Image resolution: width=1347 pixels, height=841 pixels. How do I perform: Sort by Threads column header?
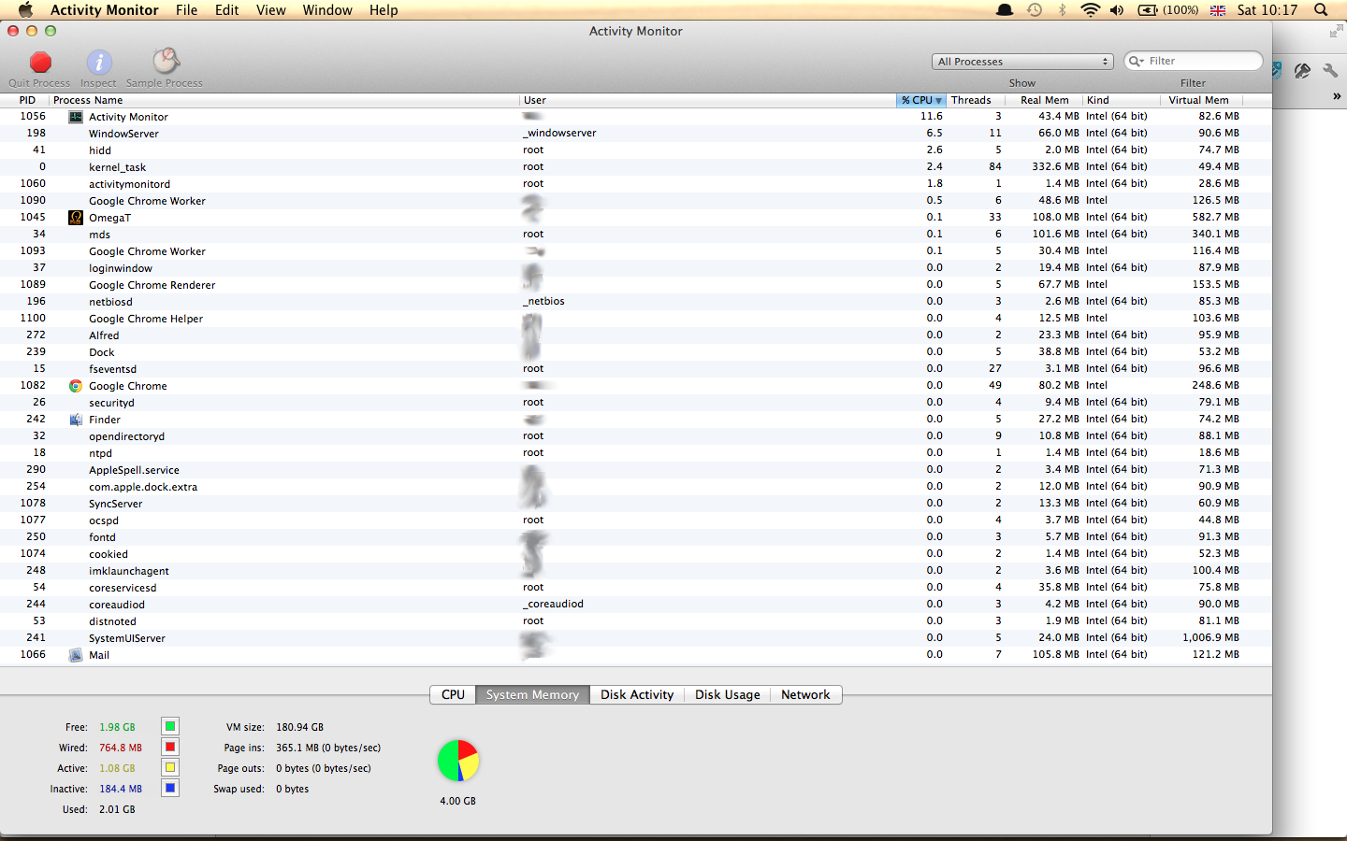976,100
